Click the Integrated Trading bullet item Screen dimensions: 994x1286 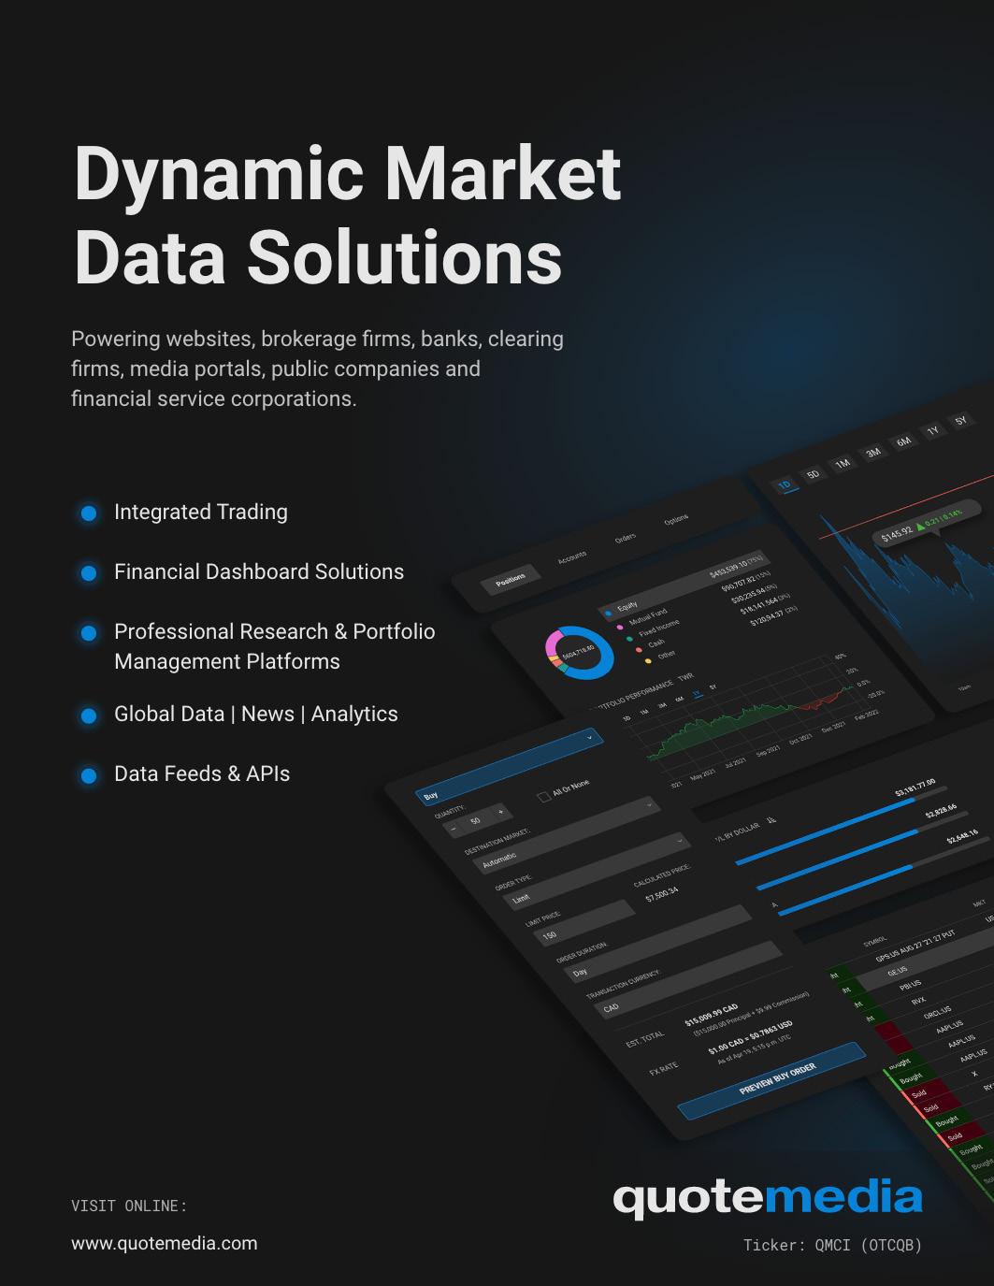[x=201, y=512]
